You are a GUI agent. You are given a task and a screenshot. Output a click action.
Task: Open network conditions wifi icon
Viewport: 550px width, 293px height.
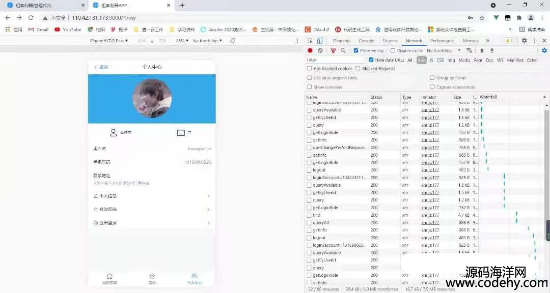(469, 50)
